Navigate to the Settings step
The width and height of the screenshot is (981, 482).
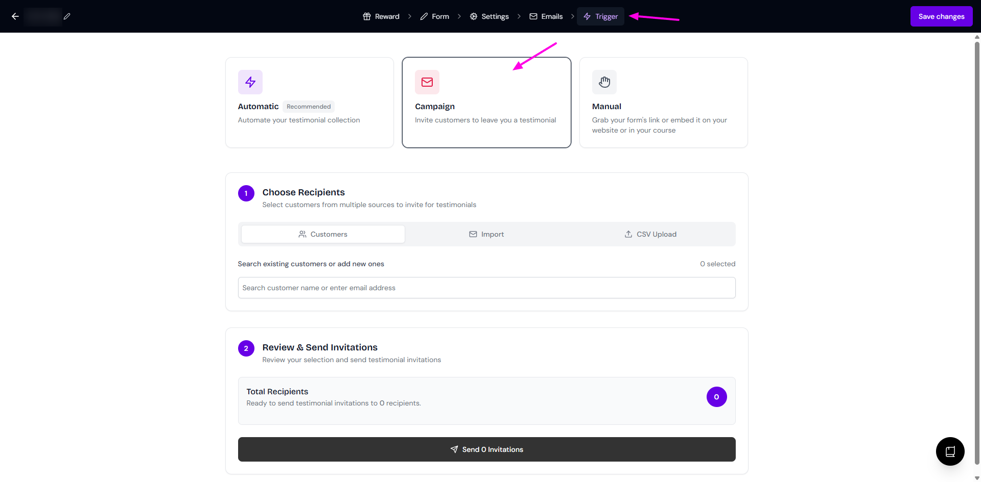(x=489, y=16)
